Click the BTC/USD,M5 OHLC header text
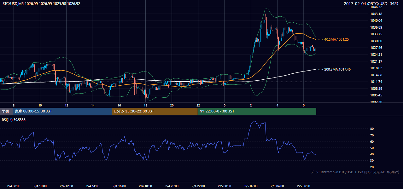This screenshot has width=403, height=189. pyautogui.click(x=41, y=3)
